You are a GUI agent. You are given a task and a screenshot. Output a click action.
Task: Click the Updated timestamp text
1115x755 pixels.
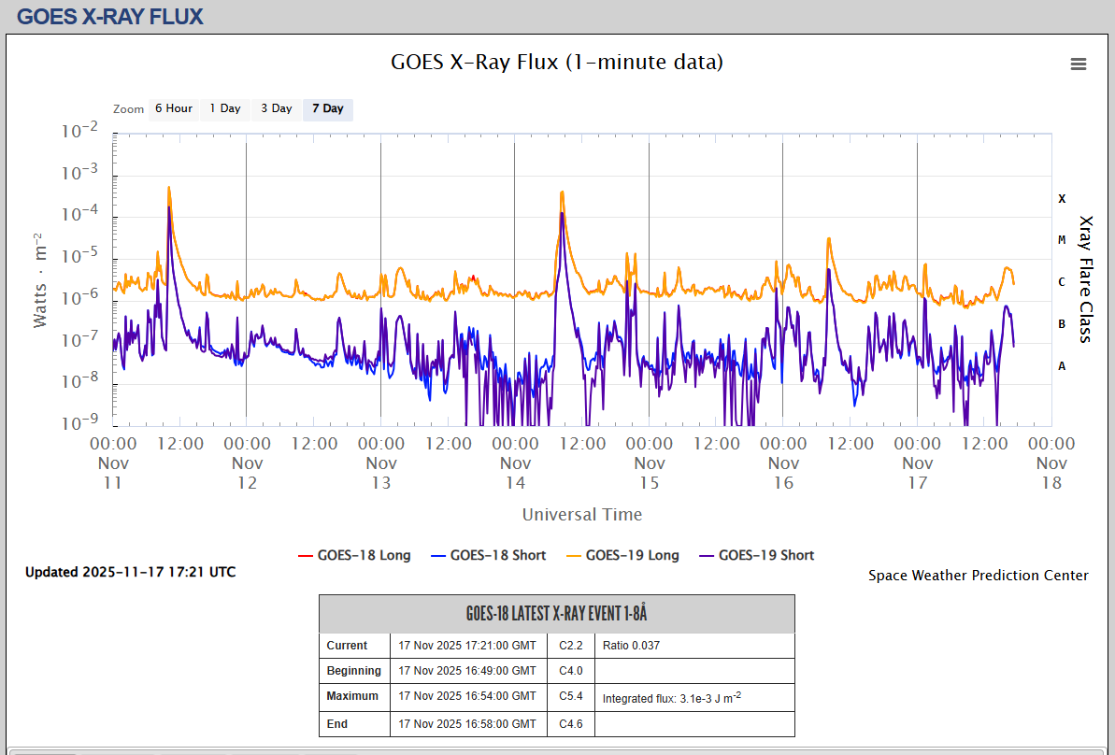(130, 572)
